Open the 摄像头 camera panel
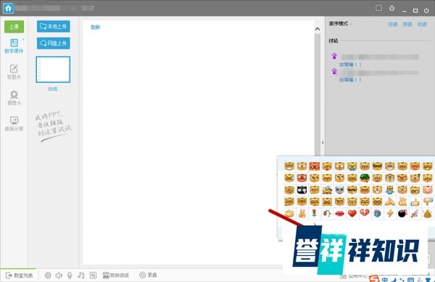Screen dimensions: 435x282 (14, 98)
